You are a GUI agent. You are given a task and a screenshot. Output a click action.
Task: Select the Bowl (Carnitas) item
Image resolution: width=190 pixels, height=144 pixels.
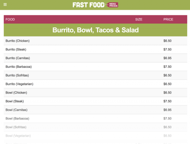click(x=95, y=110)
